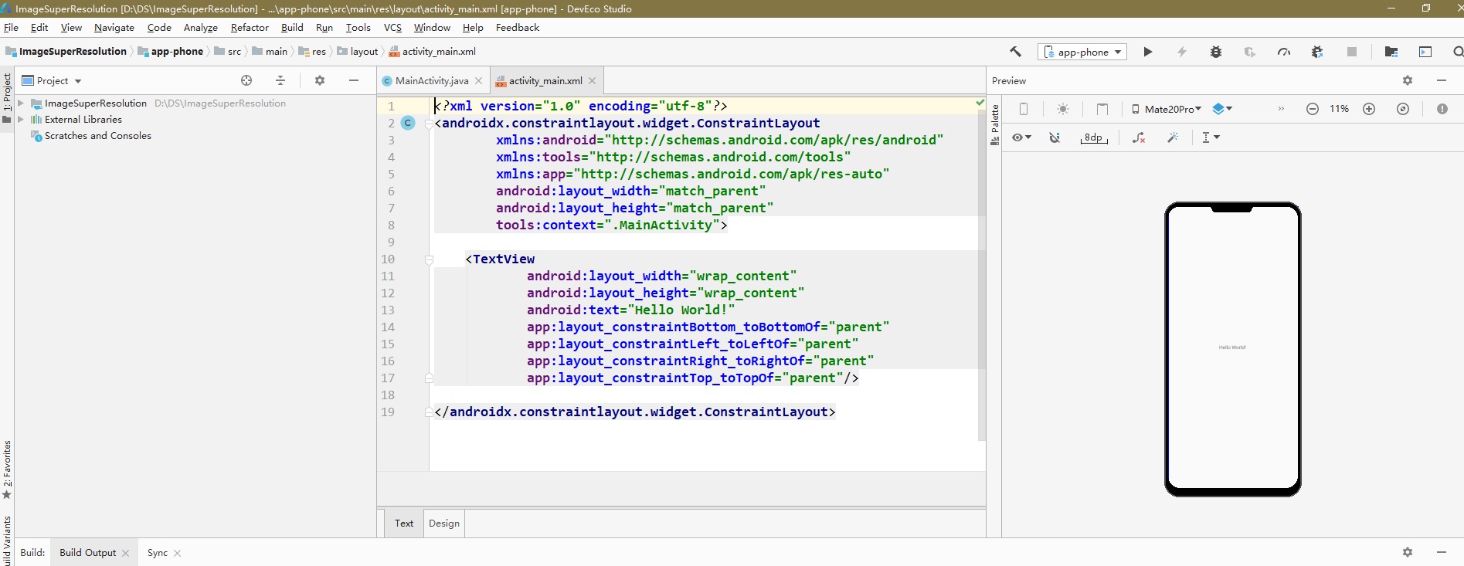1464x566 pixels.
Task: Open Project Structure folder icon
Action: pyautogui.click(x=1391, y=52)
